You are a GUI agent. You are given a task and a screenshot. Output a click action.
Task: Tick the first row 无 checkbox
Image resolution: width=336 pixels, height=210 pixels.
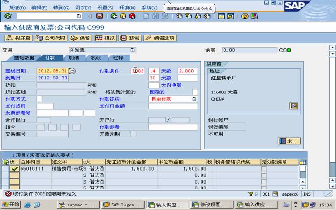pos(264,169)
